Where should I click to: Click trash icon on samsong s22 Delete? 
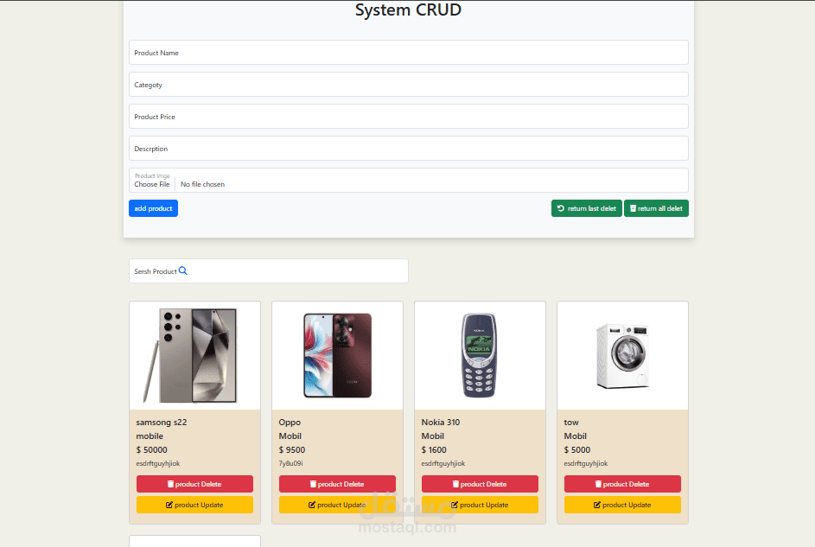point(170,484)
